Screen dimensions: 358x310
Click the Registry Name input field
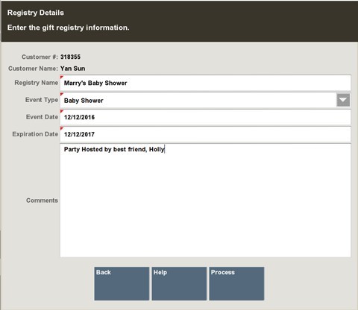[x=205, y=83]
